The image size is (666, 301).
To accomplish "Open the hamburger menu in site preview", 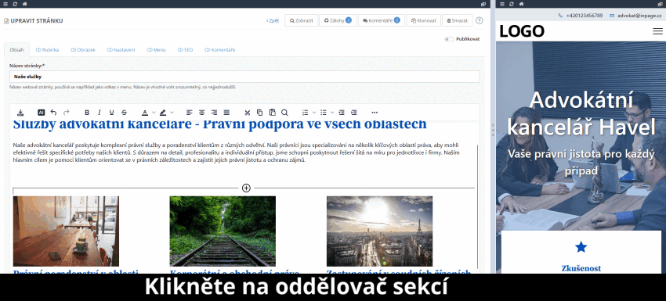I will [657, 31].
